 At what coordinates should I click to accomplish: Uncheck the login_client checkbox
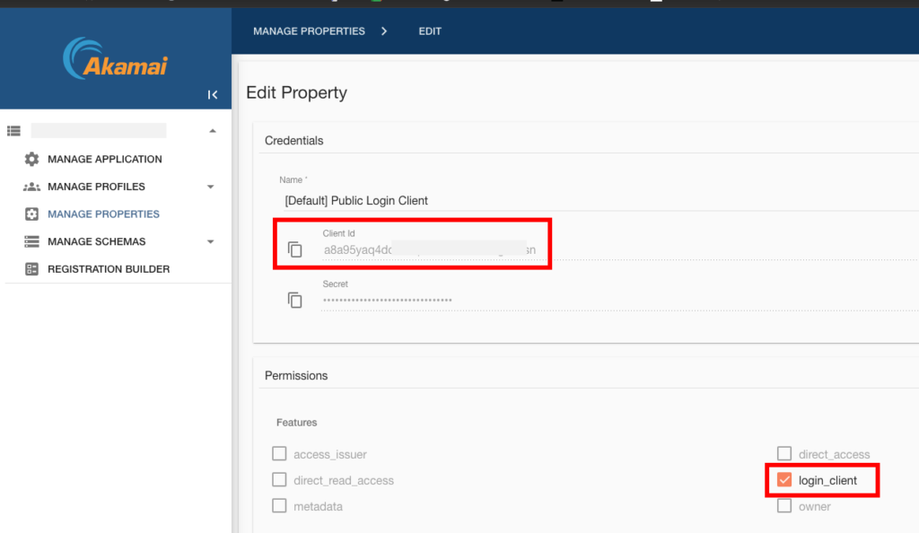point(784,480)
